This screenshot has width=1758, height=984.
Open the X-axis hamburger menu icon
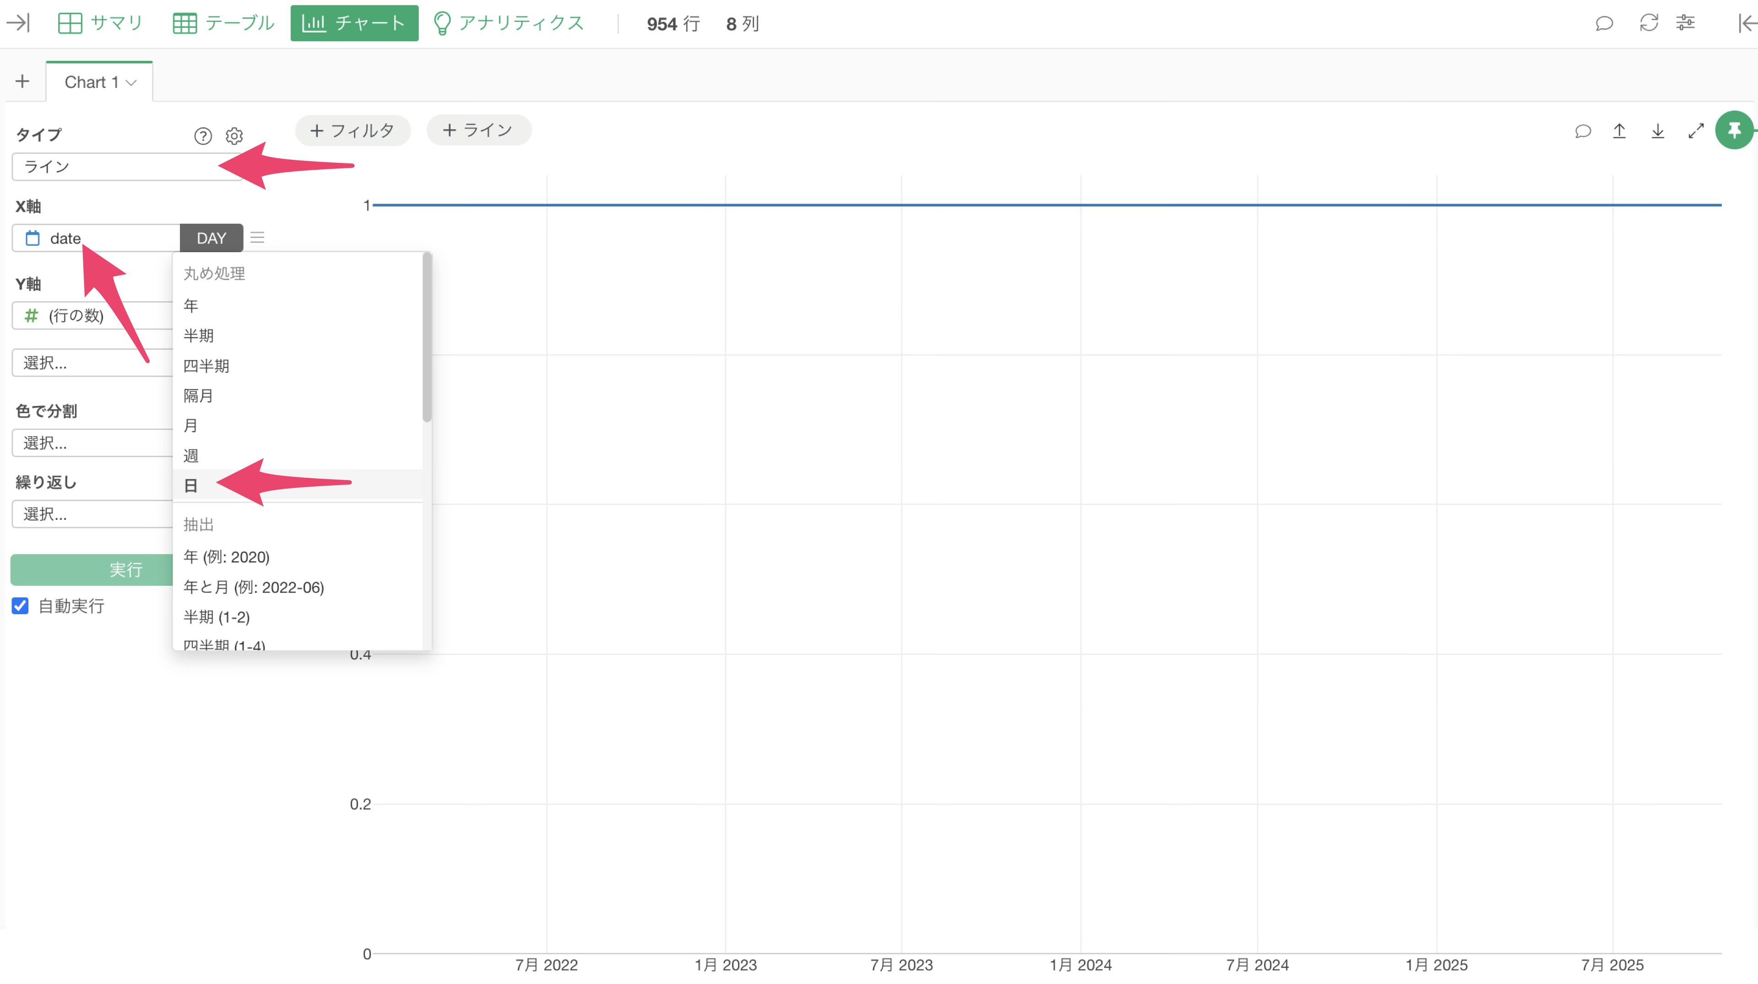(257, 238)
